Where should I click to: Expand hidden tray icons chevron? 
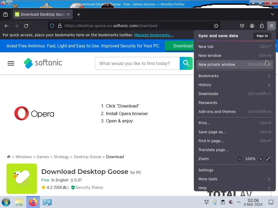239,202
